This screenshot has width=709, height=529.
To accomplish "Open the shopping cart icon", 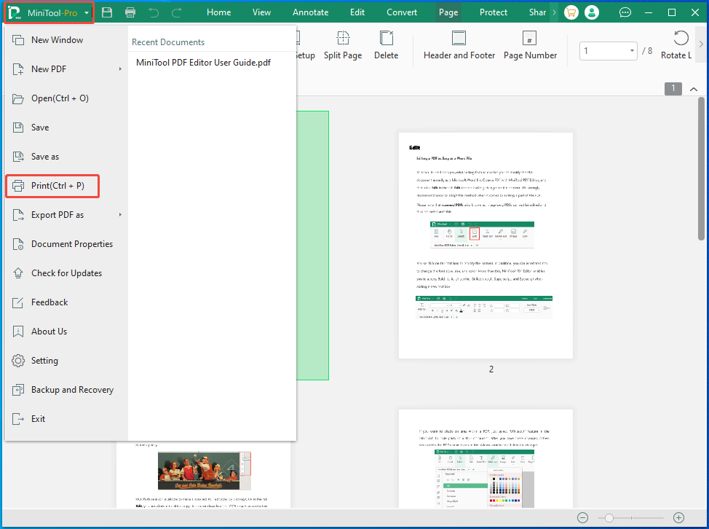I will click(x=571, y=12).
